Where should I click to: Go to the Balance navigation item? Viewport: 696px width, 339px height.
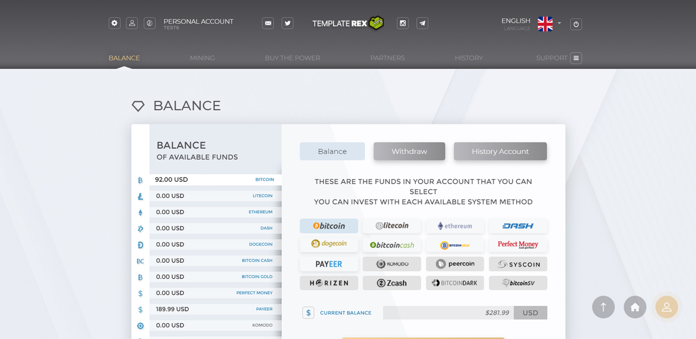click(124, 58)
